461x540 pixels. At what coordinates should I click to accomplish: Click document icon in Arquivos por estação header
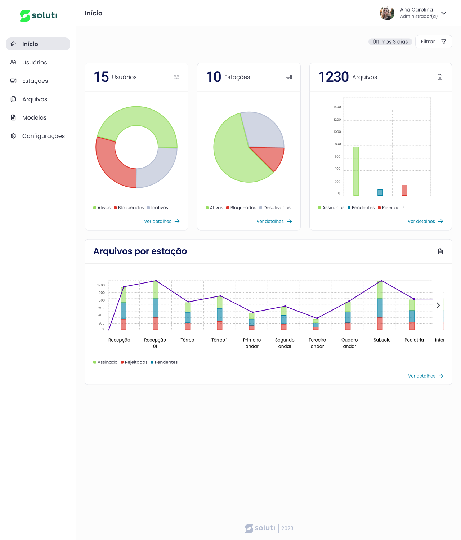point(440,251)
